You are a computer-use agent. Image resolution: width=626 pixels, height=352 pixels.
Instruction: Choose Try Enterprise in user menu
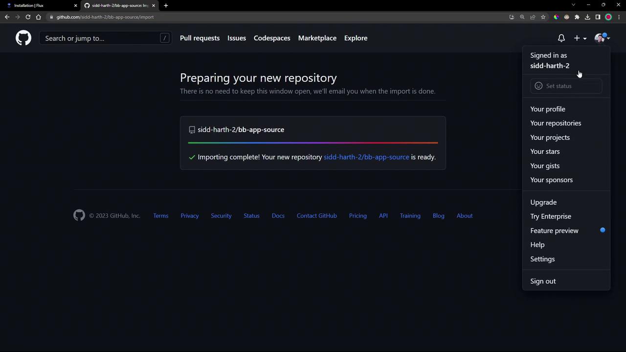[566, 217]
